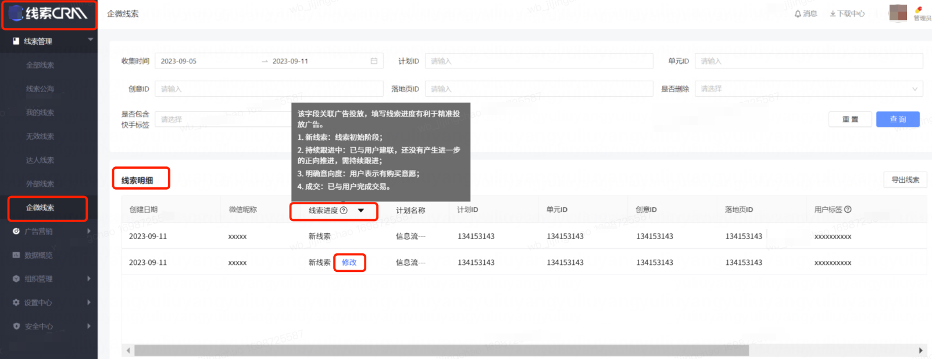
Task: Click the user avatar picture
Action: [x=898, y=12]
